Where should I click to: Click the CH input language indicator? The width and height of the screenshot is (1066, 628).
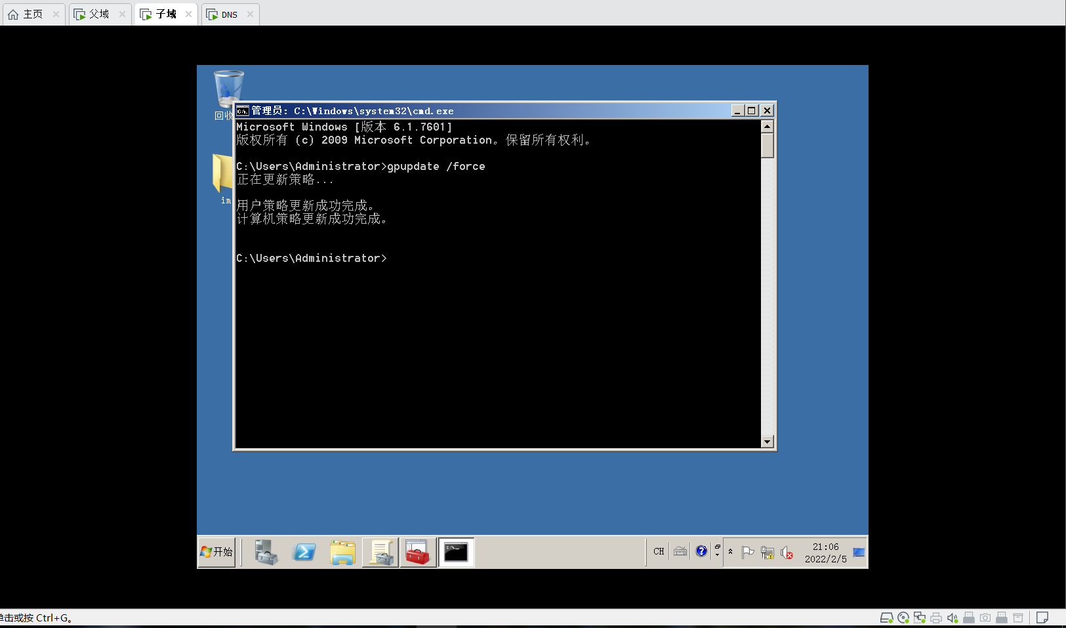click(x=659, y=551)
